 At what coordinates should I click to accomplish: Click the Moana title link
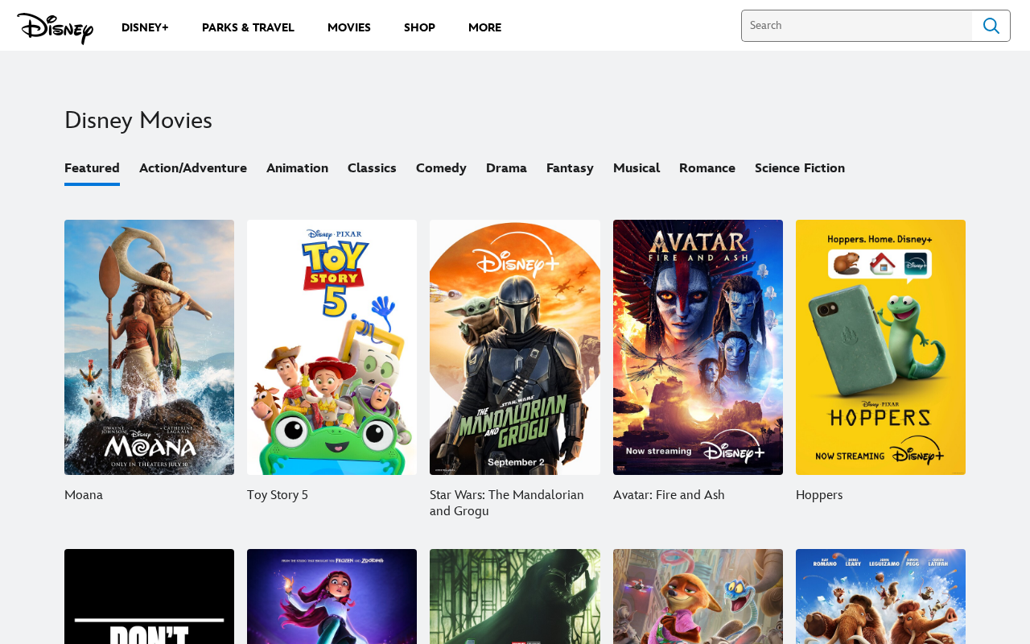coord(84,495)
